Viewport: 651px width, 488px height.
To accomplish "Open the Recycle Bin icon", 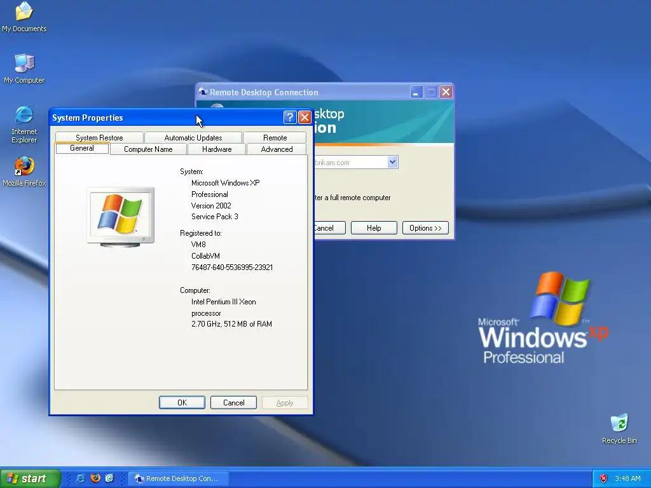I will pos(619,429).
